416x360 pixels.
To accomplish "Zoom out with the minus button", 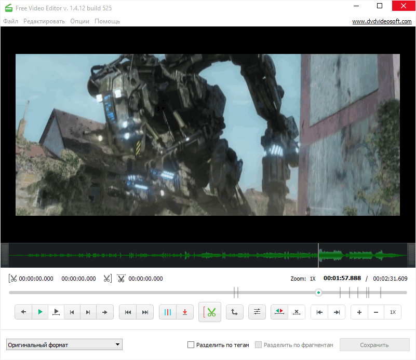I will tap(376, 312).
